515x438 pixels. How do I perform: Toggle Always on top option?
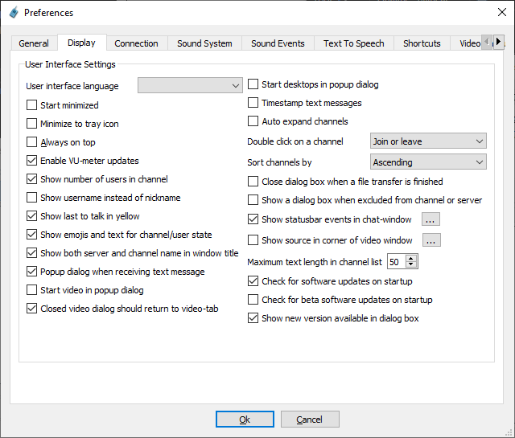[32, 142]
